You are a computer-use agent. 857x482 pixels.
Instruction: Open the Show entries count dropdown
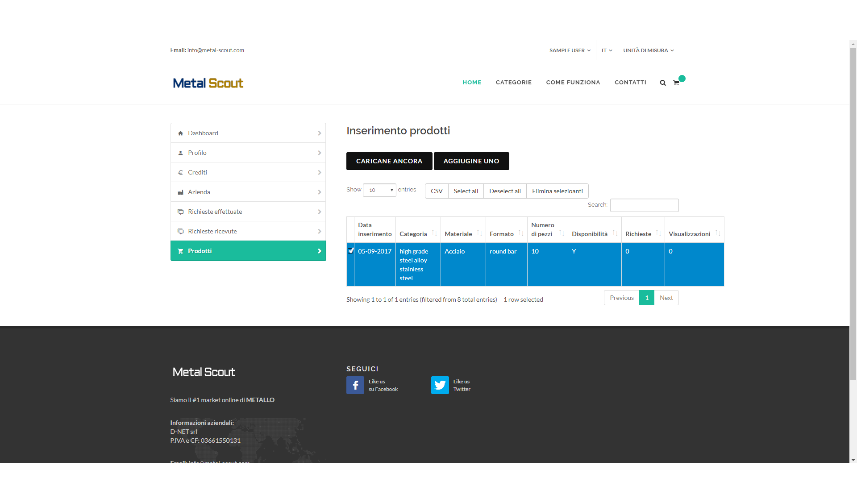pyautogui.click(x=379, y=190)
